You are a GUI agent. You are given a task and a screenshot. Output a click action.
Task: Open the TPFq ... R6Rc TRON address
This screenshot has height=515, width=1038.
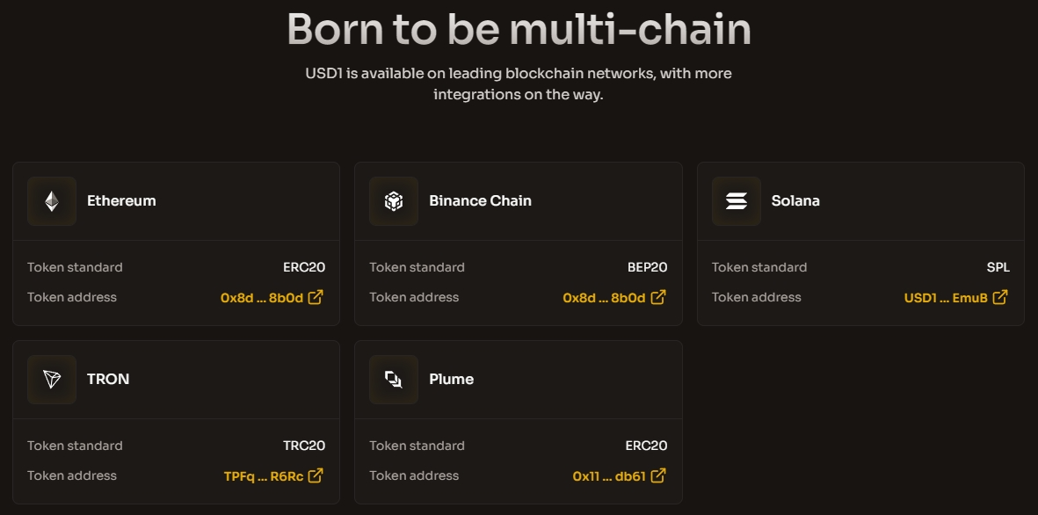point(264,476)
